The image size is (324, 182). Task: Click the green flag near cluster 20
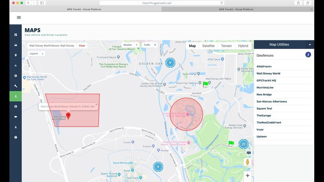coord(231,144)
